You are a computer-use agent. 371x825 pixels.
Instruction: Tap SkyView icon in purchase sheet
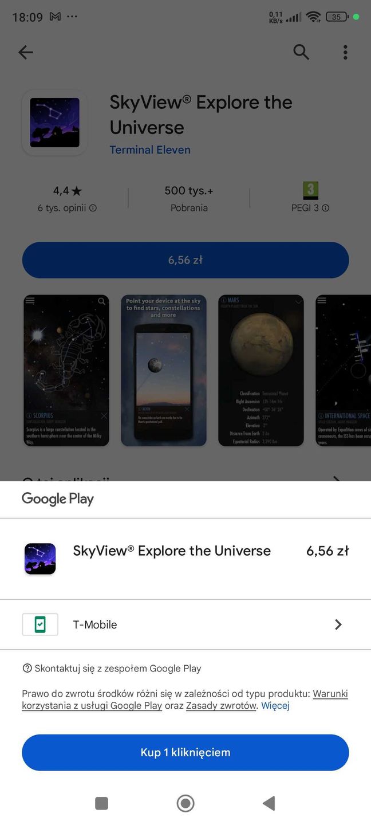[40, 559]
